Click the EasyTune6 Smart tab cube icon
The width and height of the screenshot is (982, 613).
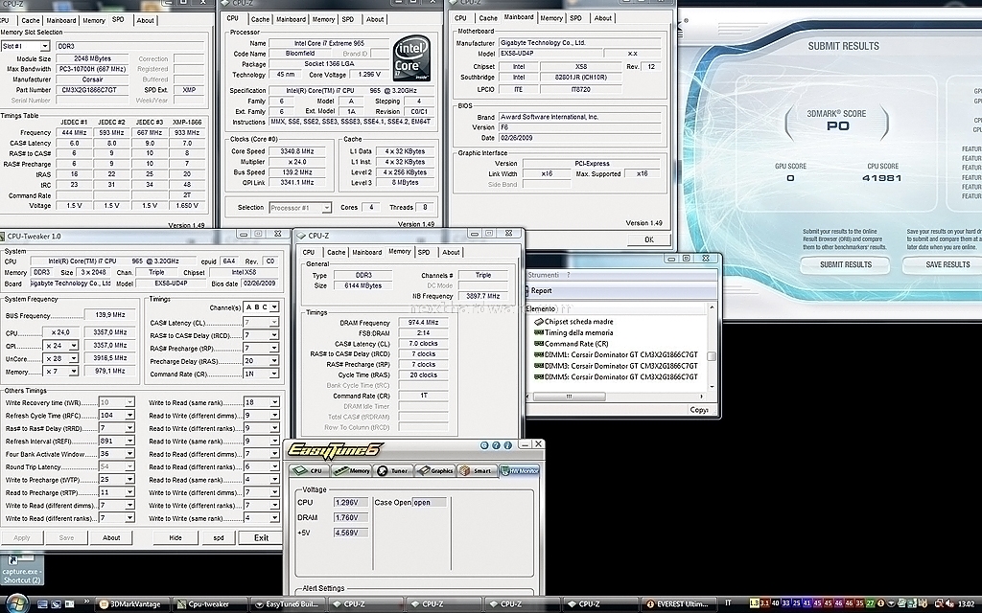(x=465, y=470)
